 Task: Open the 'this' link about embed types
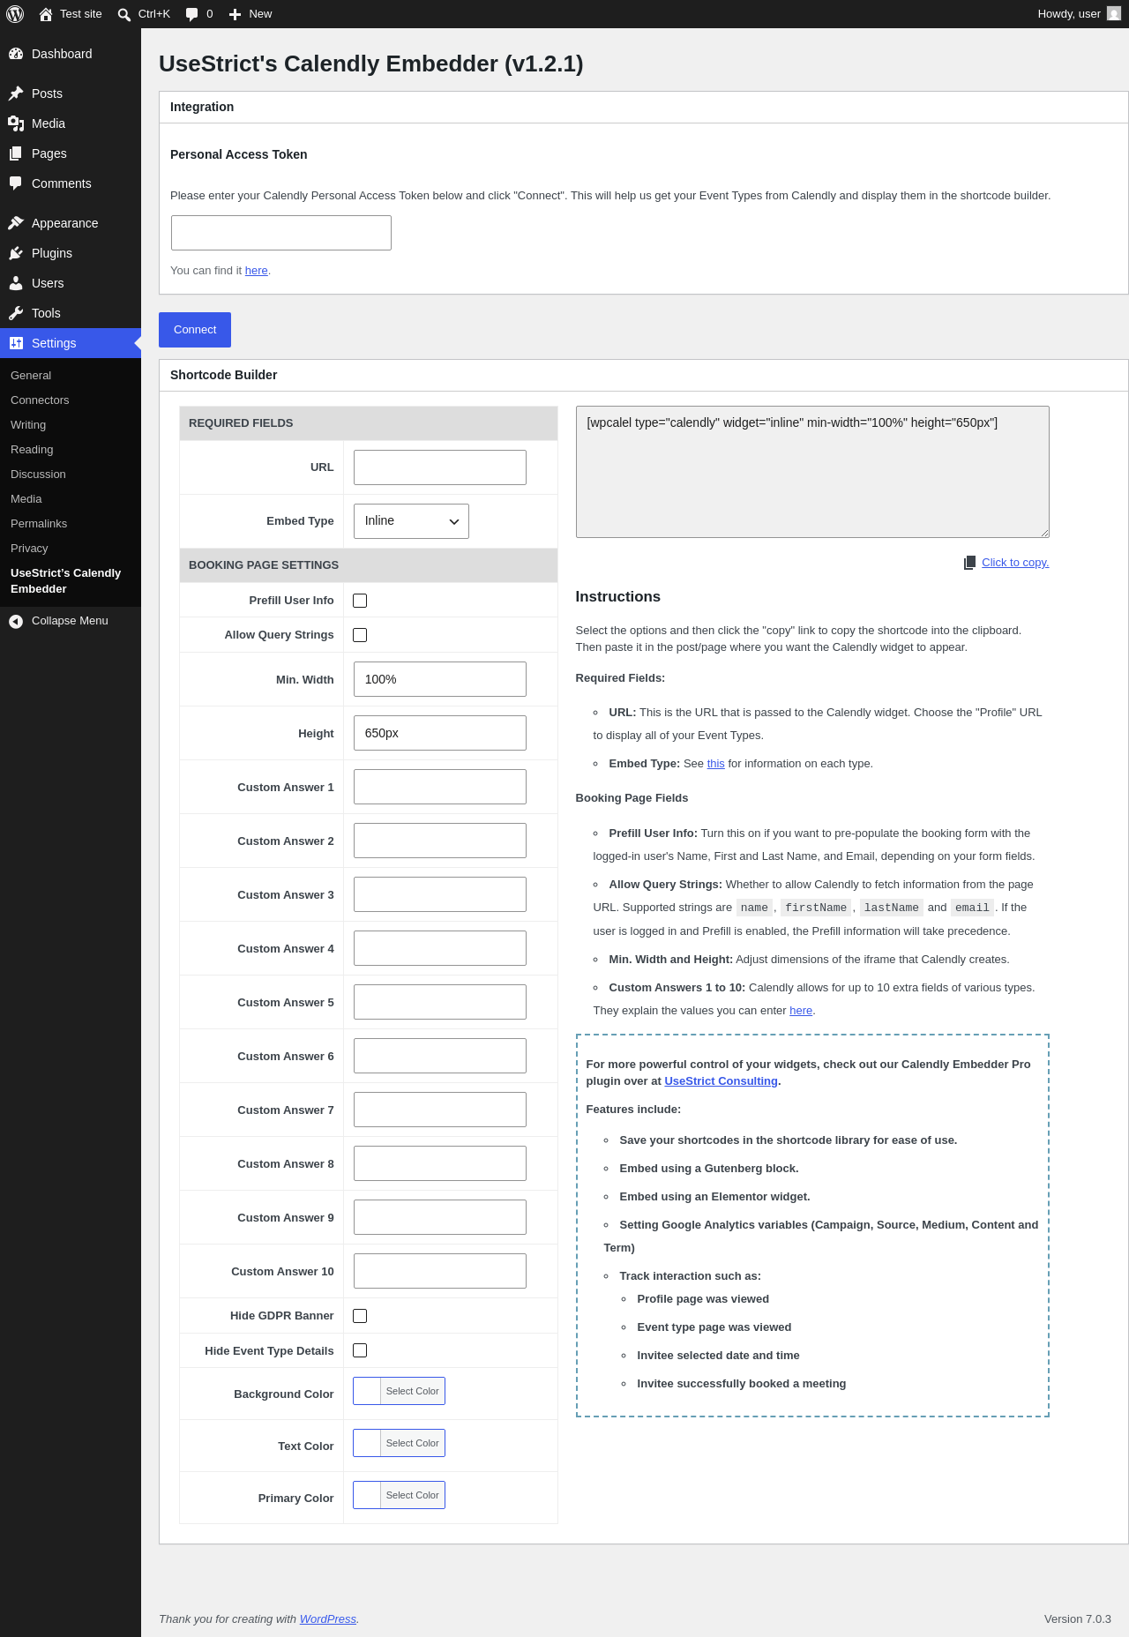[715, 764]
